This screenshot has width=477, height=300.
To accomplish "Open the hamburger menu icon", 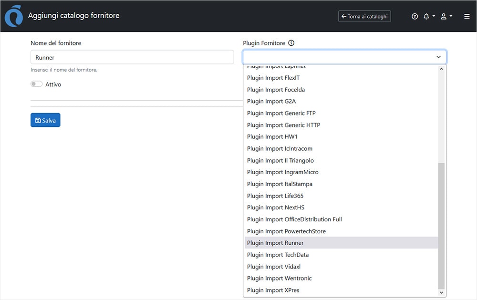I will [467, 16].
